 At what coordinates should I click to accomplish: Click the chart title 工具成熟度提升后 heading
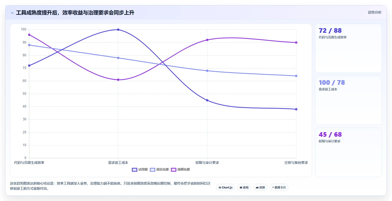coord(75,13)
